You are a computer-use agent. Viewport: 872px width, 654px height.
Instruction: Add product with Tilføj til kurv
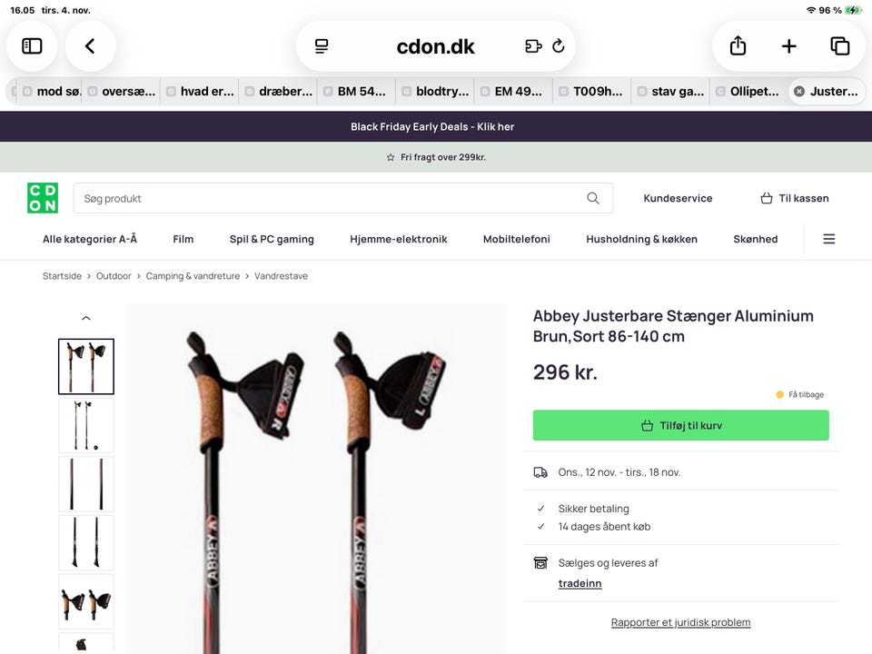(680, 425)
